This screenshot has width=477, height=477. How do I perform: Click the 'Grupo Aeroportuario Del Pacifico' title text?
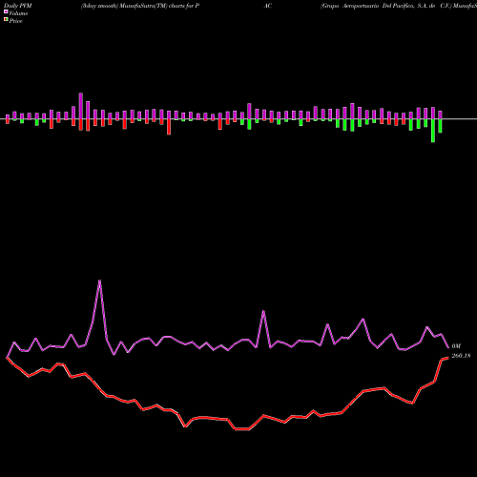(367, 6)
